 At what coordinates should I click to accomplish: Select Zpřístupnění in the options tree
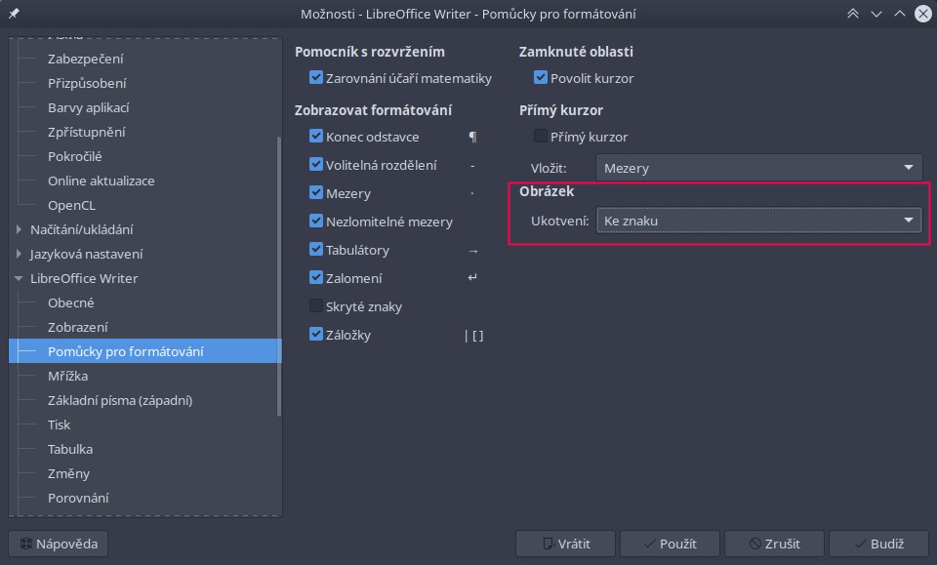(87, 132)
